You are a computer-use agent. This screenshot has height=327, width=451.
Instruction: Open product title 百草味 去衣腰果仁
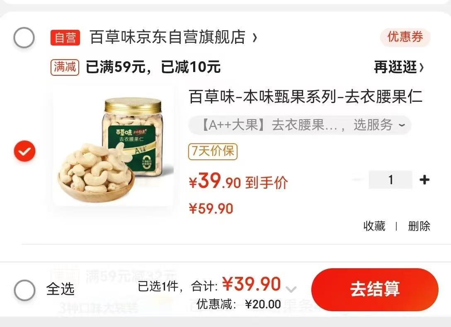[x=306, y=96]
